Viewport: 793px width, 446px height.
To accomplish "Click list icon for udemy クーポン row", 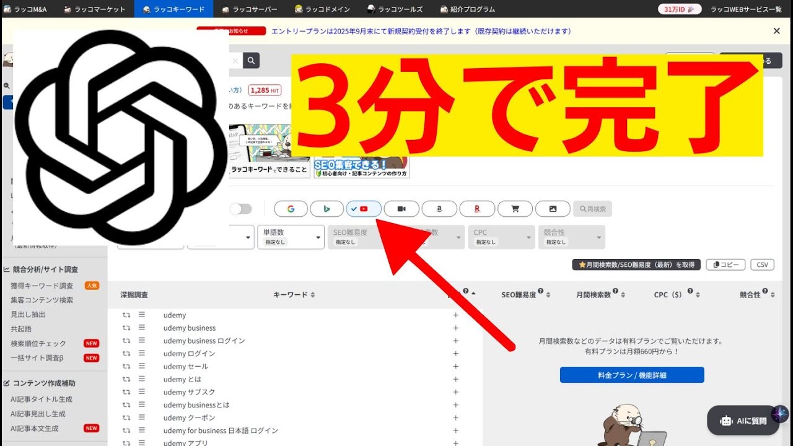I will click(142, 418).
